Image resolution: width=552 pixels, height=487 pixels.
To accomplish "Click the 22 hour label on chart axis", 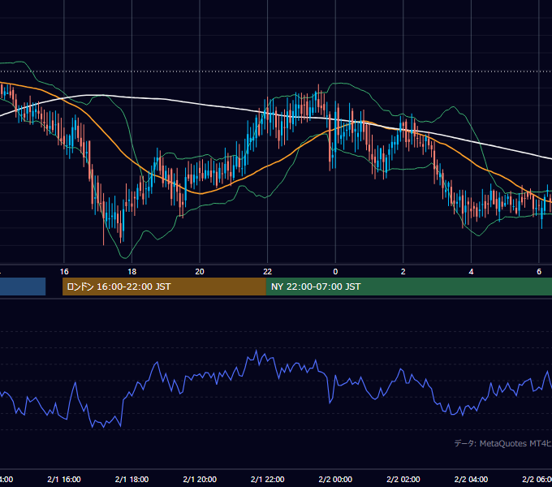I will click(x=268, y=272).
